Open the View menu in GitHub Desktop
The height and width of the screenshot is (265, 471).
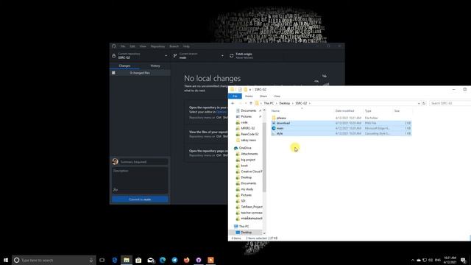point(143,46)
